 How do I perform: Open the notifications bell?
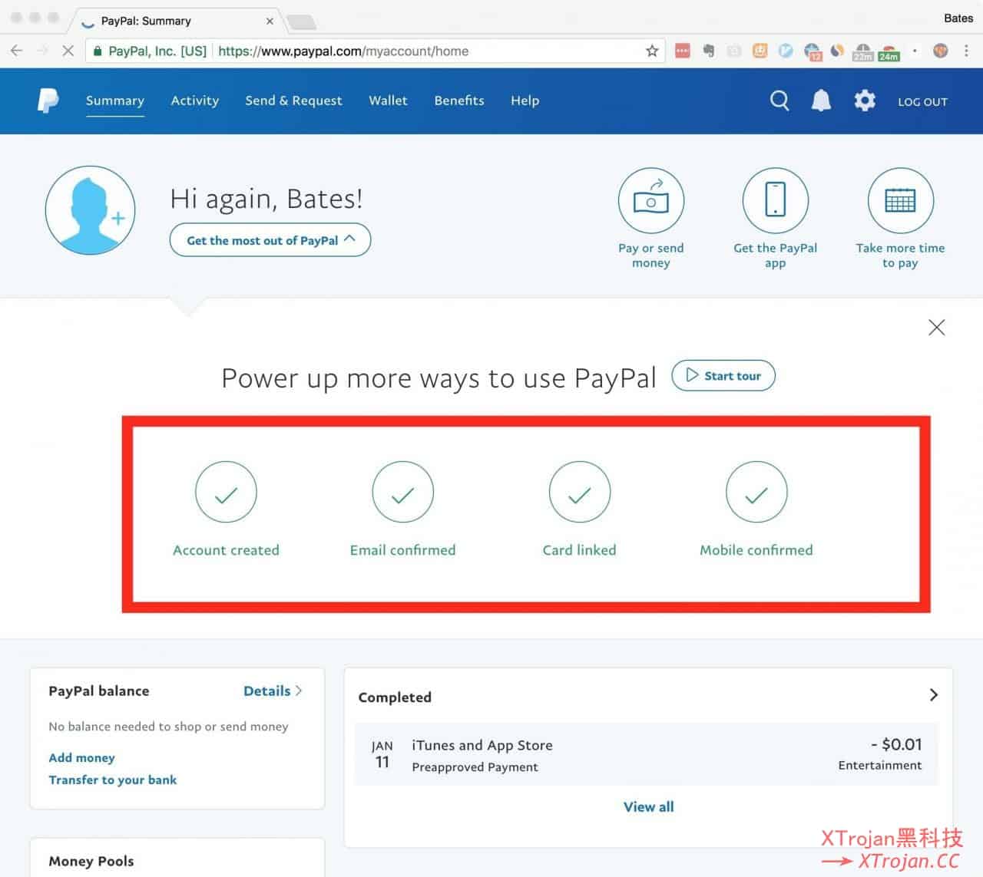coord(821,101)
